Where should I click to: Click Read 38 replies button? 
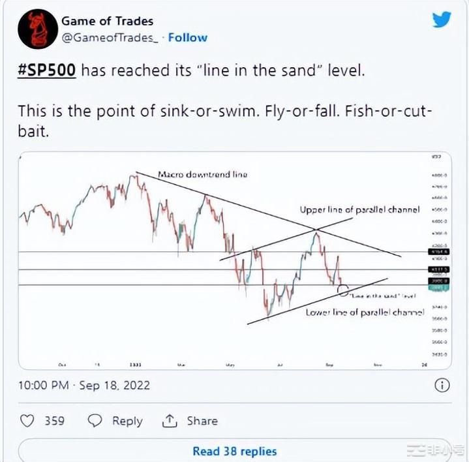[x=234, y=451]
